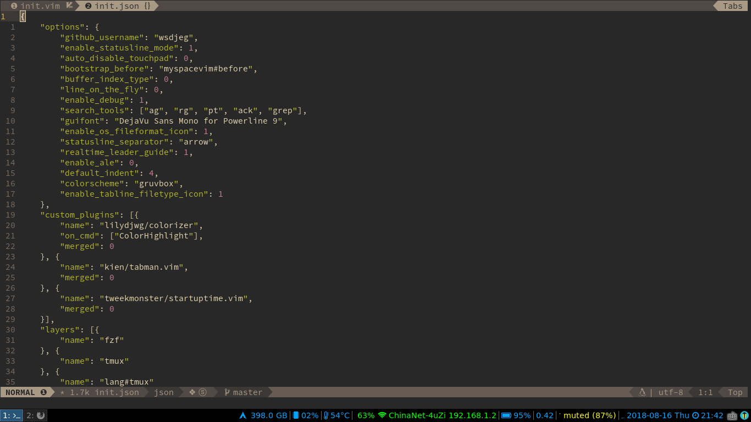Switch to the init.vim tab
This screenshot has height=422, width=751.
click(40, 6)
